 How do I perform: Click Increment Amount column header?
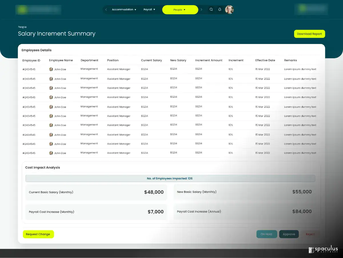point(209,60)
